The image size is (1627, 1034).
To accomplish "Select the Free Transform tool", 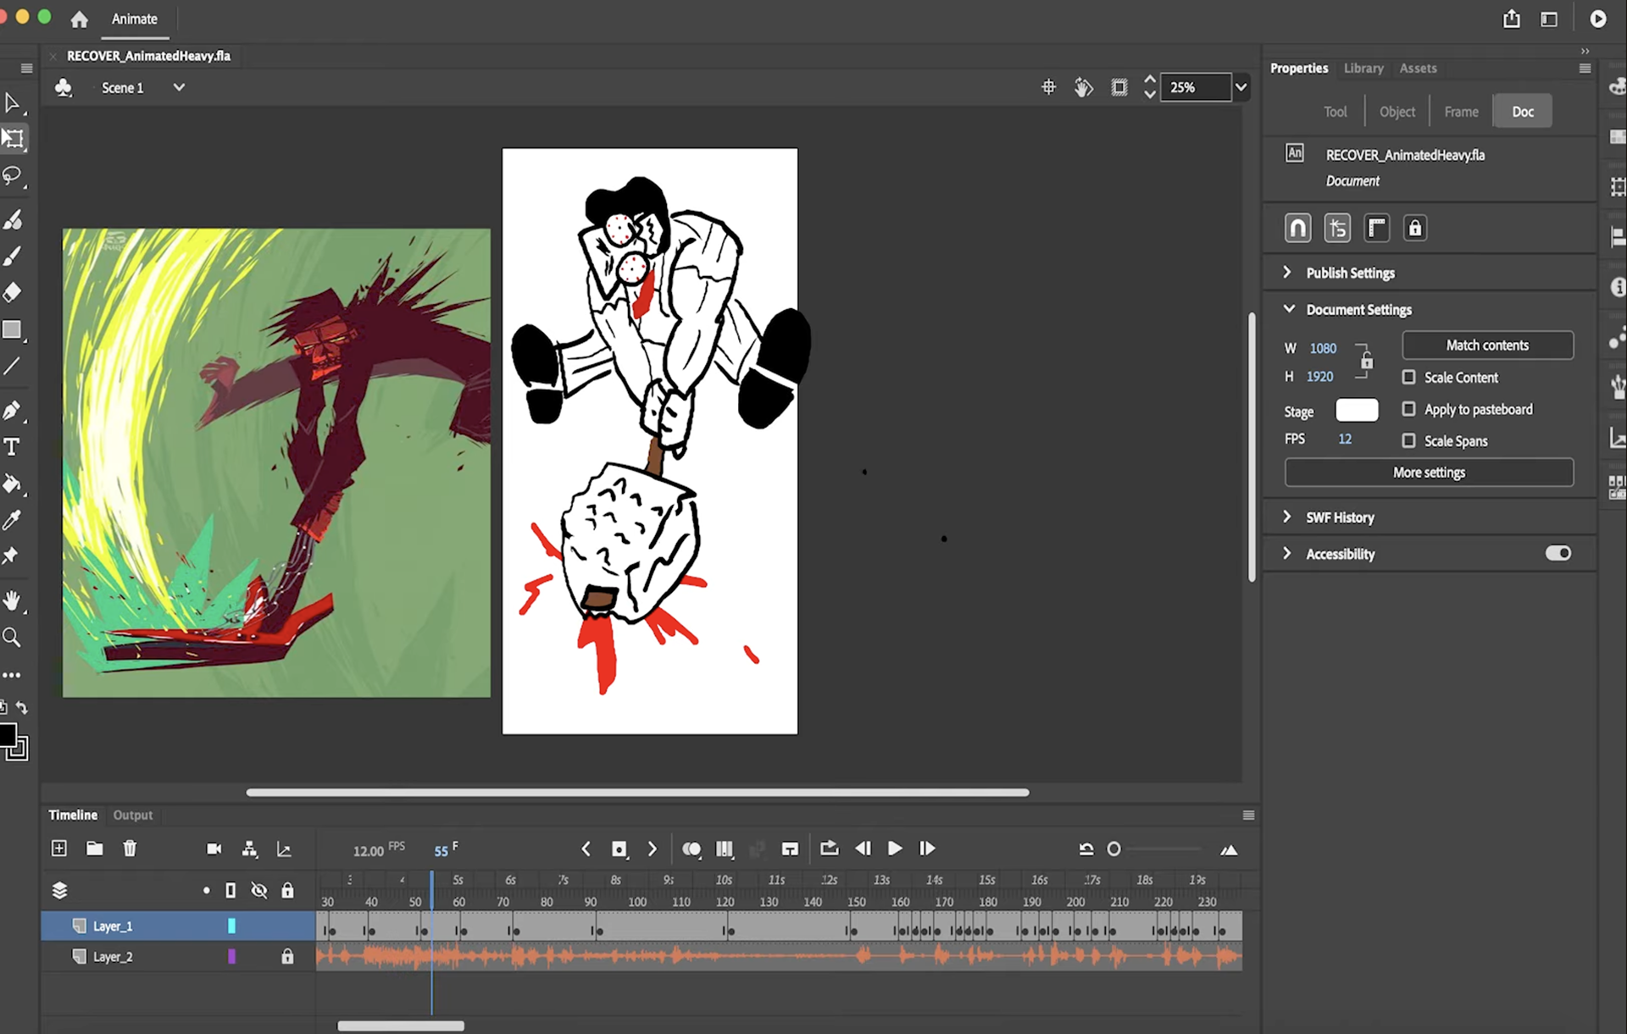I will (x=14, y=138).
